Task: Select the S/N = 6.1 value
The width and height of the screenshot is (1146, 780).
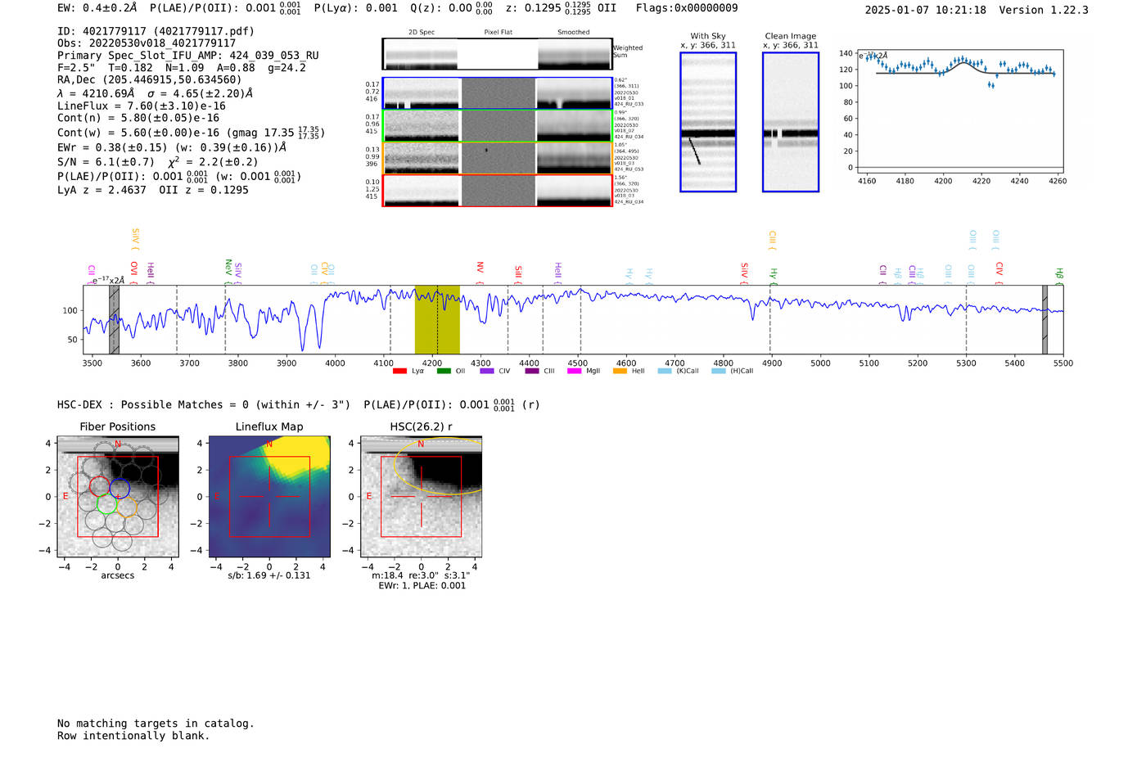Action: click(106, 162)
